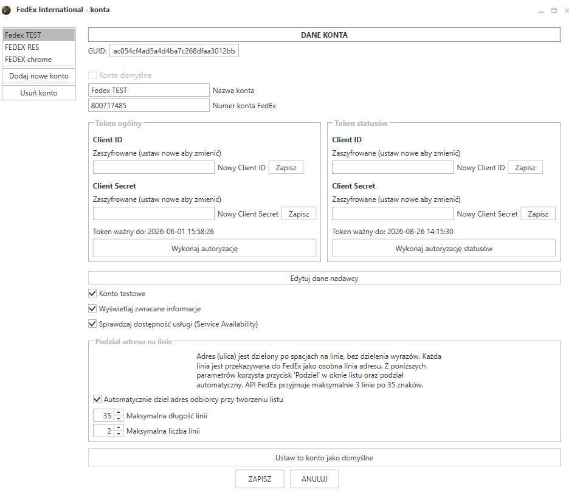Select the Fedex TEST account

click(x=39, y=35)
